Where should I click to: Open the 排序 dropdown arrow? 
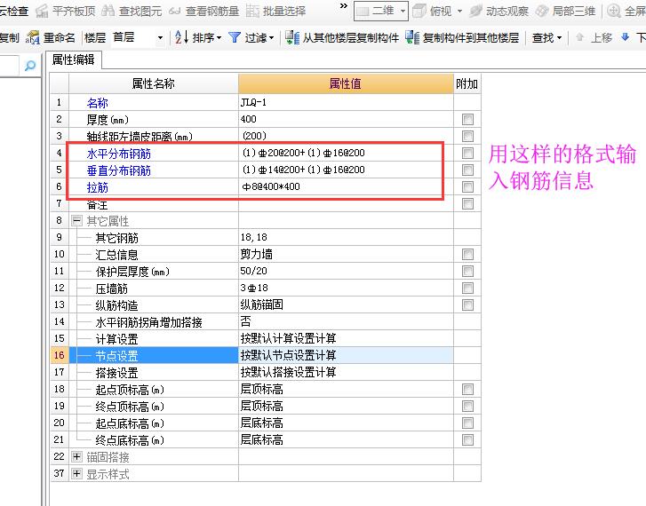pyautogui.click(x=219, y=38)
